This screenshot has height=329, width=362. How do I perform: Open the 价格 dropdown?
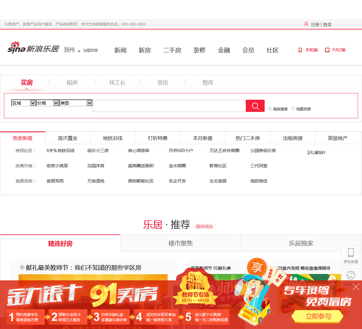(x=47, y=103)
